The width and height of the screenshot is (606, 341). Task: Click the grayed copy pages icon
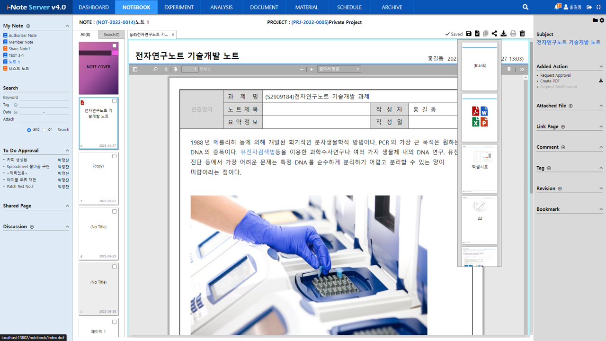tap(486, 34)
